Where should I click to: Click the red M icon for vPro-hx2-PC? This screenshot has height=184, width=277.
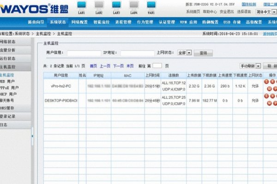click(x=269, y=89)
